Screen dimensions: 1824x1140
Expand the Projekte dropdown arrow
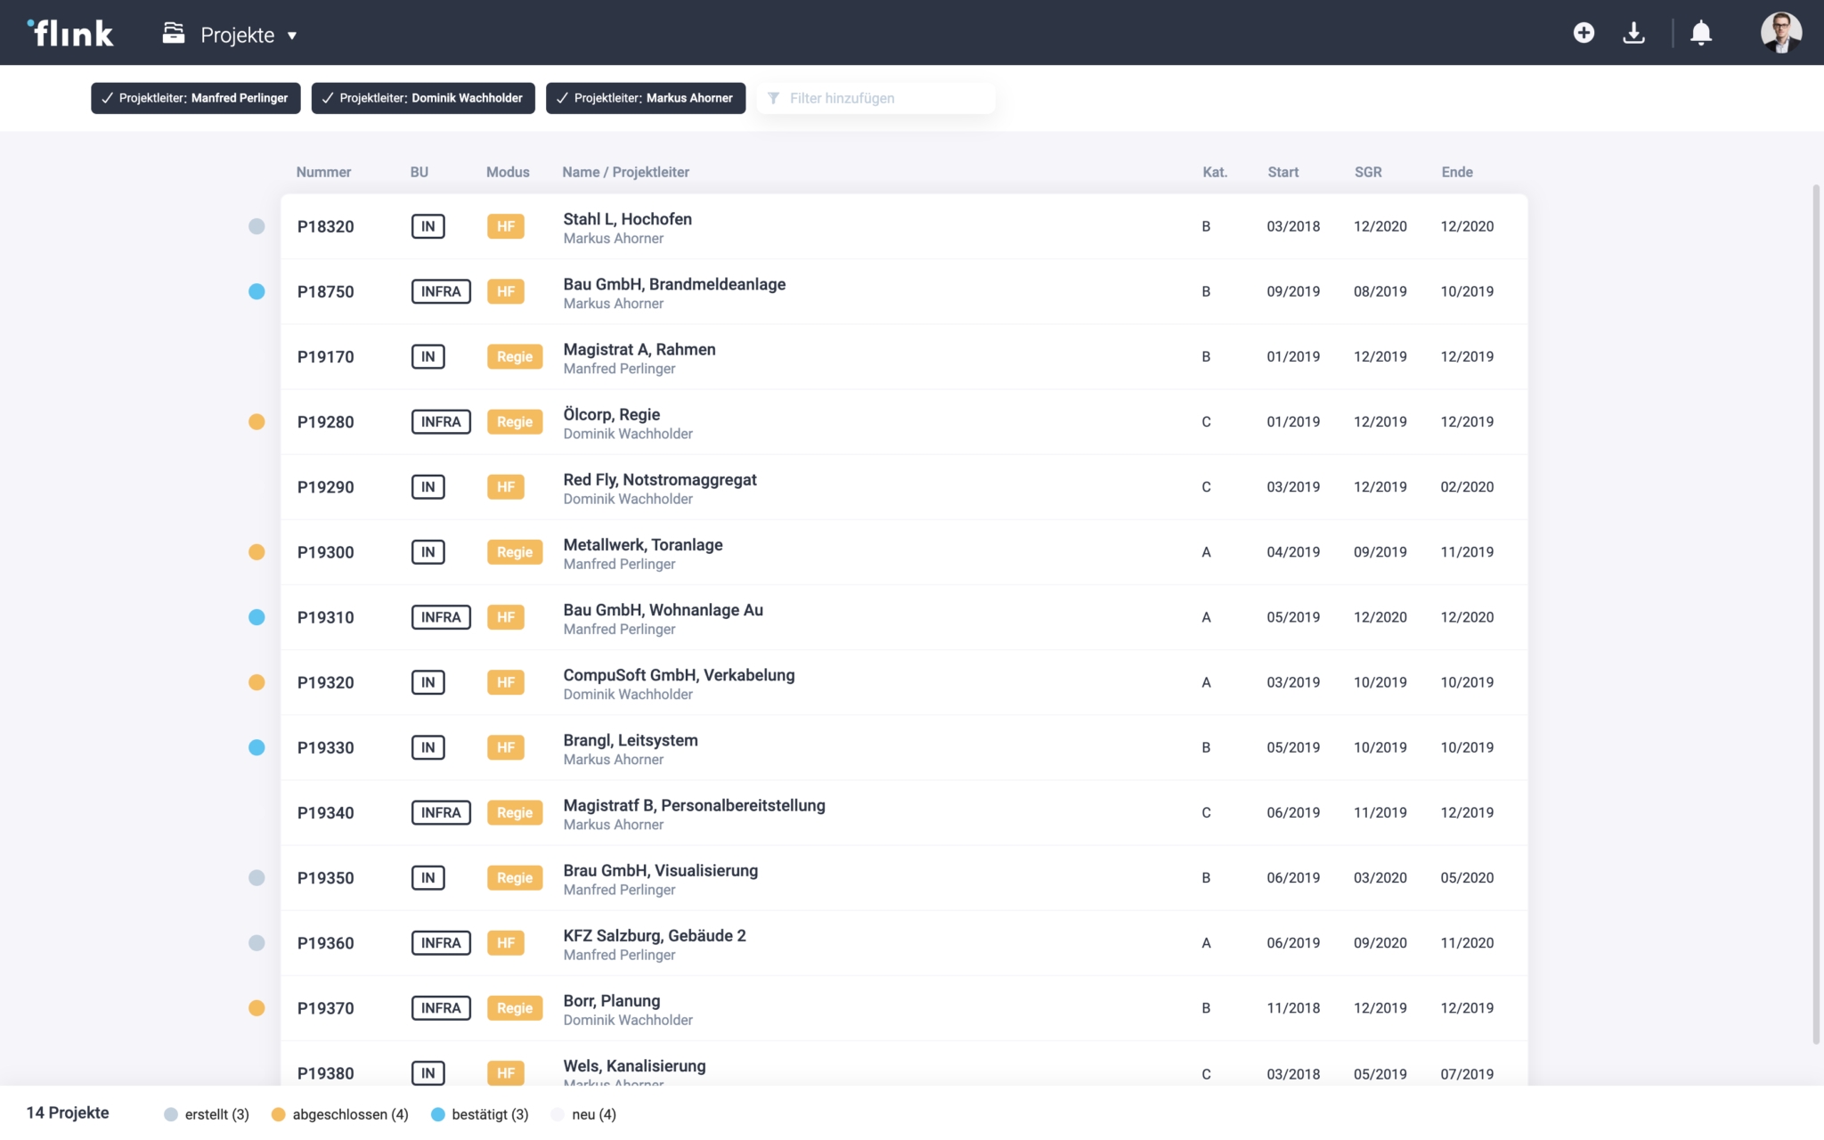(292, 36)
